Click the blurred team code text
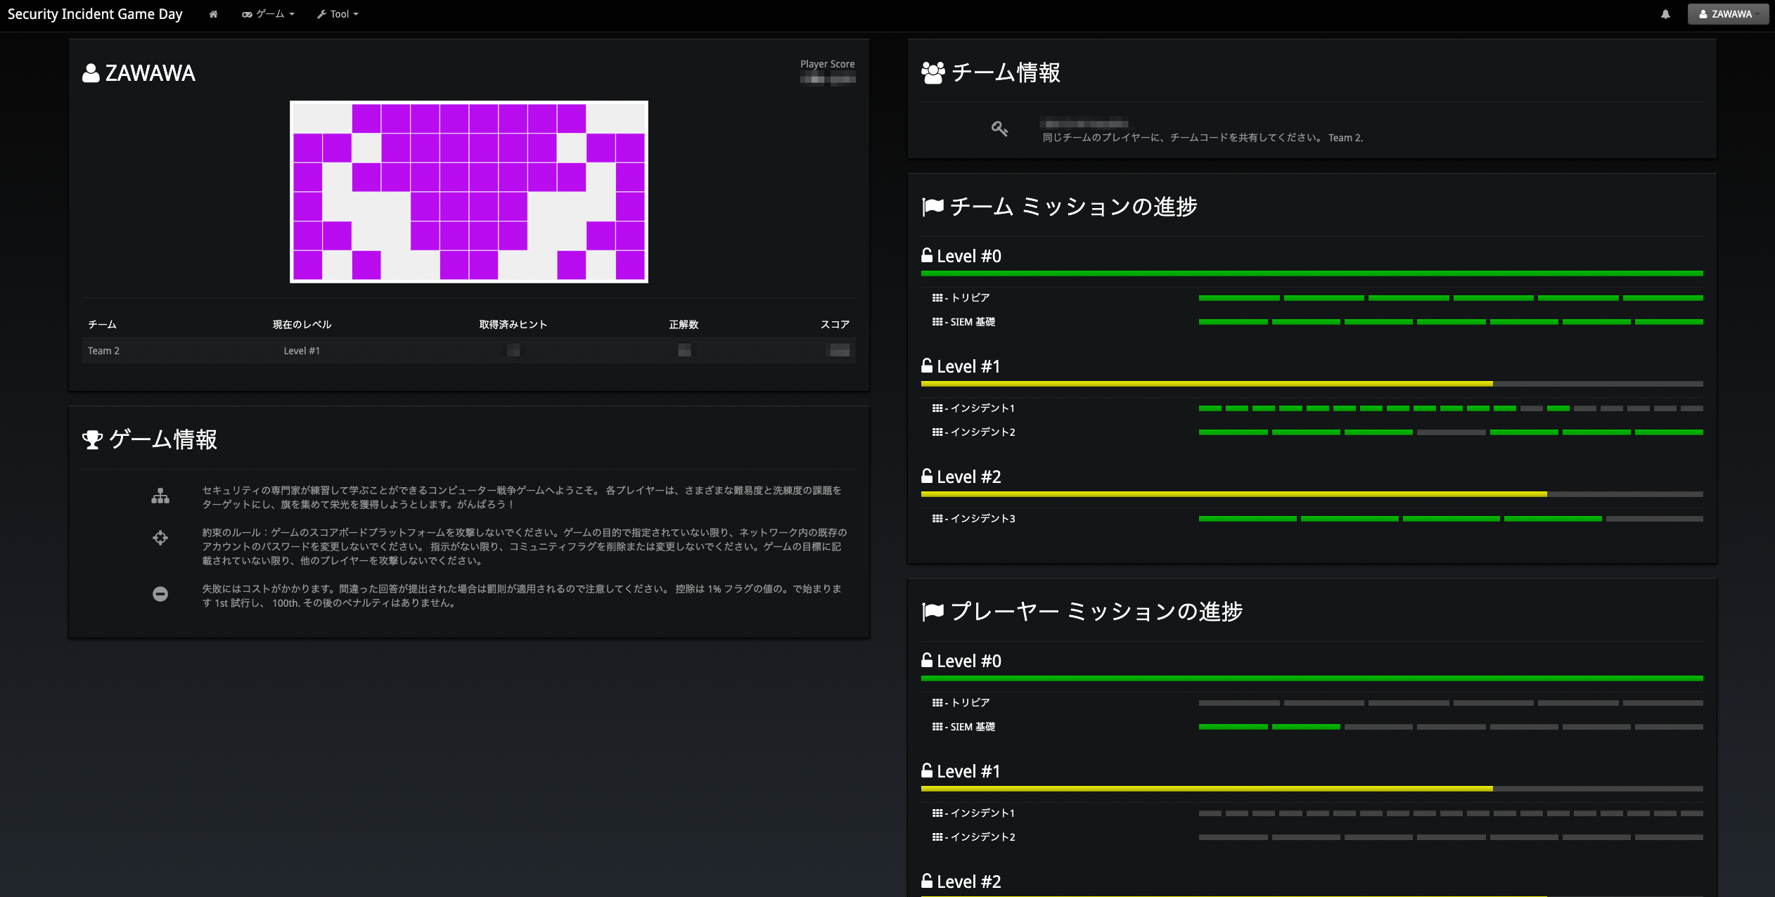This screenshot has height=897, width=1775. pyautogui.click(x=1084, y=124)
